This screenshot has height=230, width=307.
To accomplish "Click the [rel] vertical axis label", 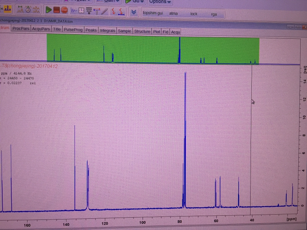I will (305, 70).
